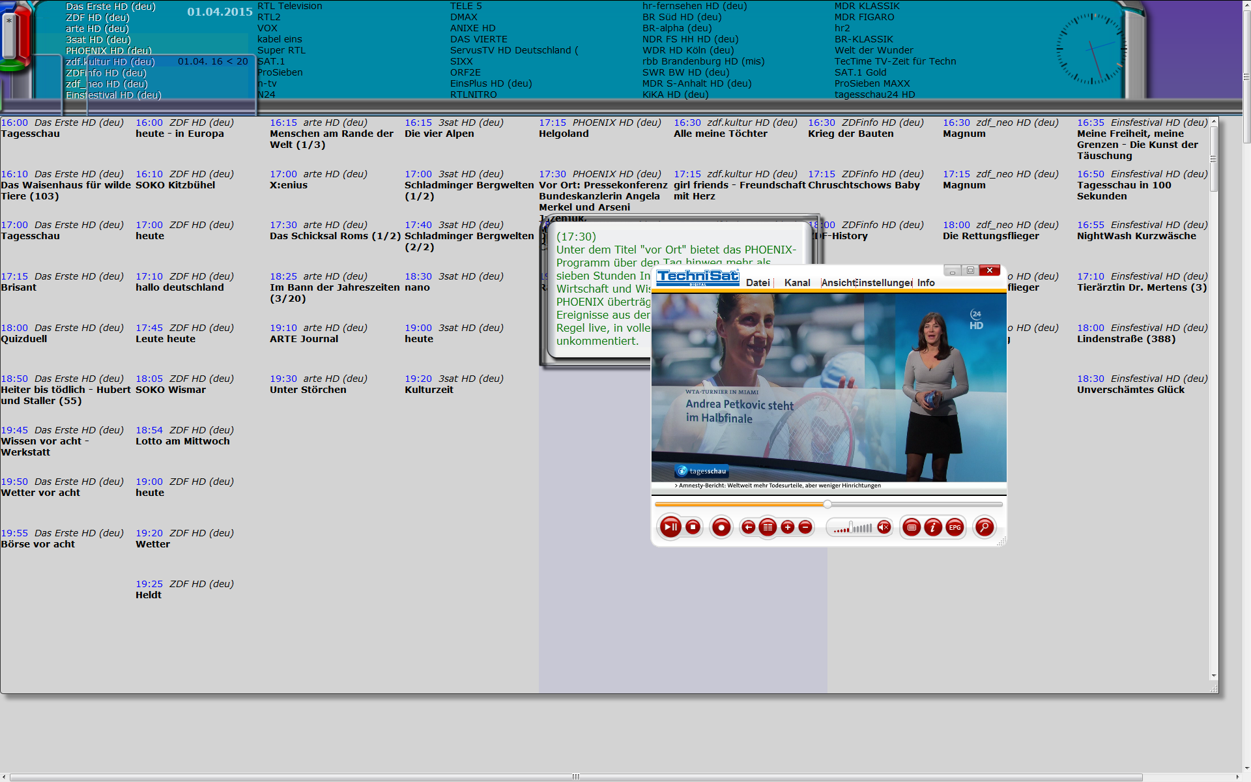Screen dimensions: 1251x782
Task: Click the 16:00 Tagesschau entry on Das Erste
Action: click(x=30, y=134)
